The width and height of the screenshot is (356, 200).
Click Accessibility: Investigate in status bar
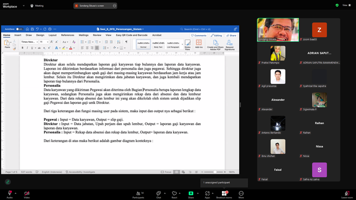click(80, 172)
